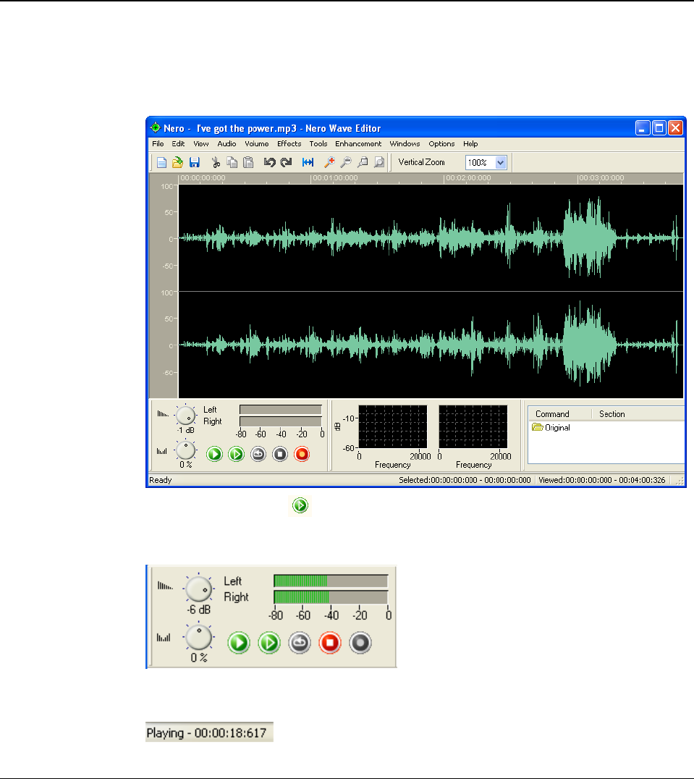Click the Viewed time range in status bar
694x779 pixels.
point(601,480)
